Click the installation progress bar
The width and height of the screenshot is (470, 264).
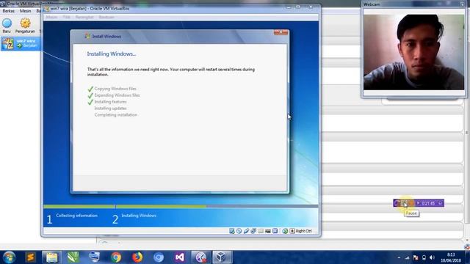click(x=181, y=206)
